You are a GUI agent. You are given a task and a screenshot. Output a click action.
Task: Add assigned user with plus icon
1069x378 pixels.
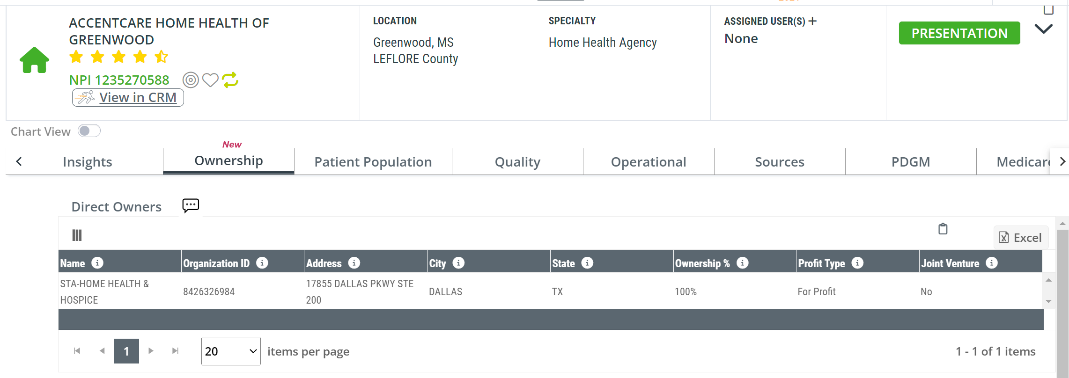(x=812, y=21)
